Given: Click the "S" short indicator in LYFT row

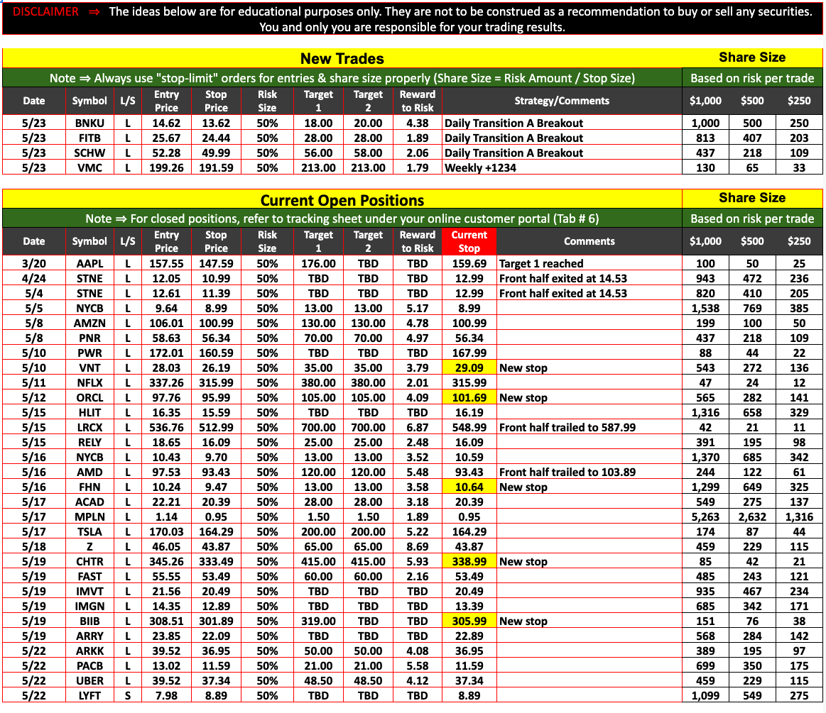Looking at the screenshot, I should [128, 696].
